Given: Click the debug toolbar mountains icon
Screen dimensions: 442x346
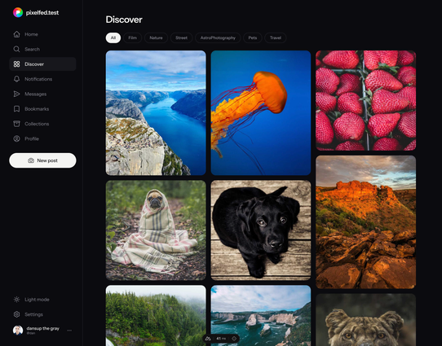Looking at the screenshot, I should tap(208, 339).
